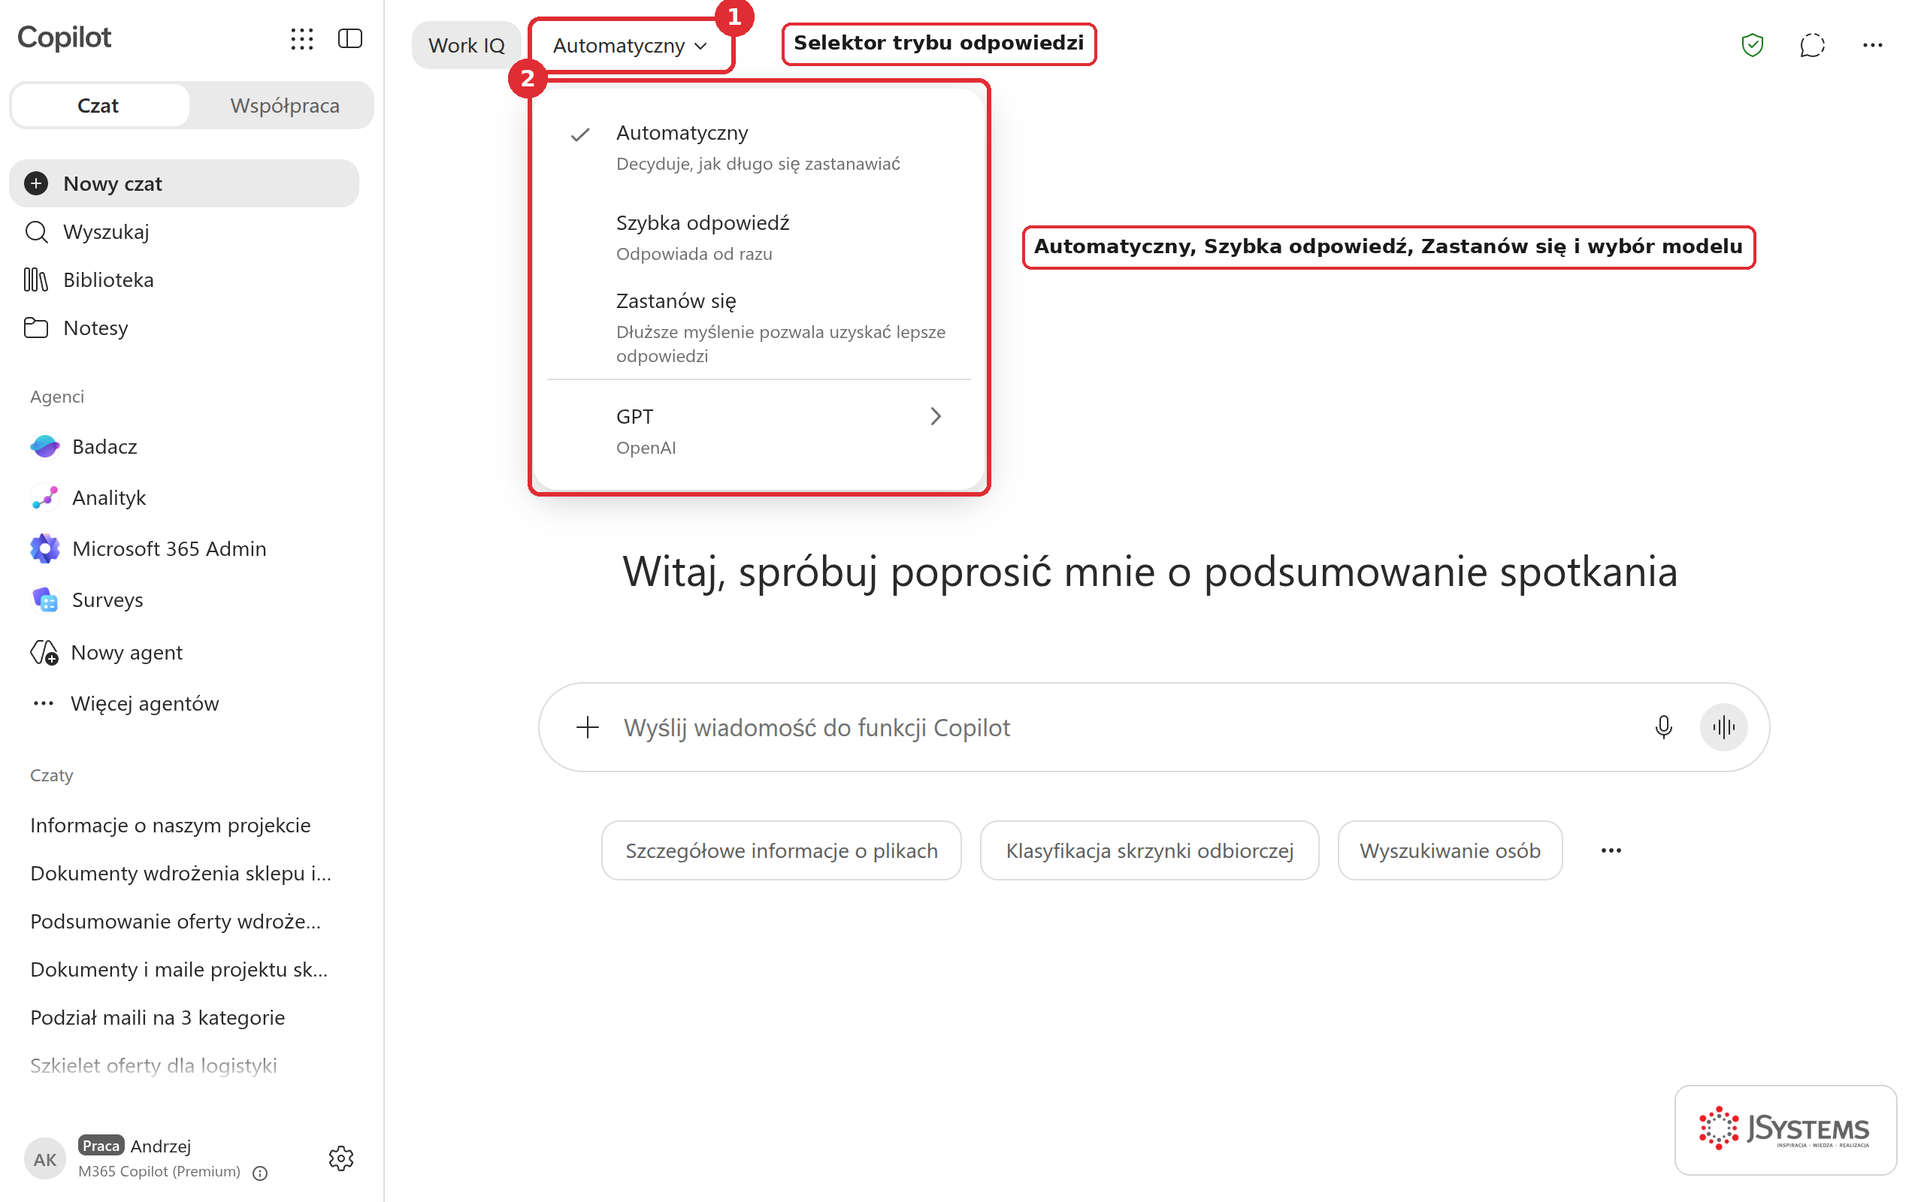Switch to the Współpraca tab
The height and width of the screenshot is (1202, 1924).
(x=284, y=105)
